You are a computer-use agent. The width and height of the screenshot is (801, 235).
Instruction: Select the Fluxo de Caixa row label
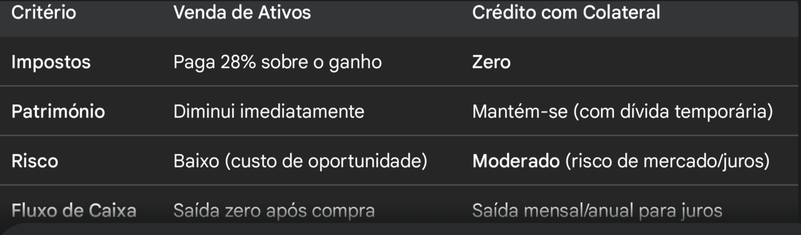74,210
